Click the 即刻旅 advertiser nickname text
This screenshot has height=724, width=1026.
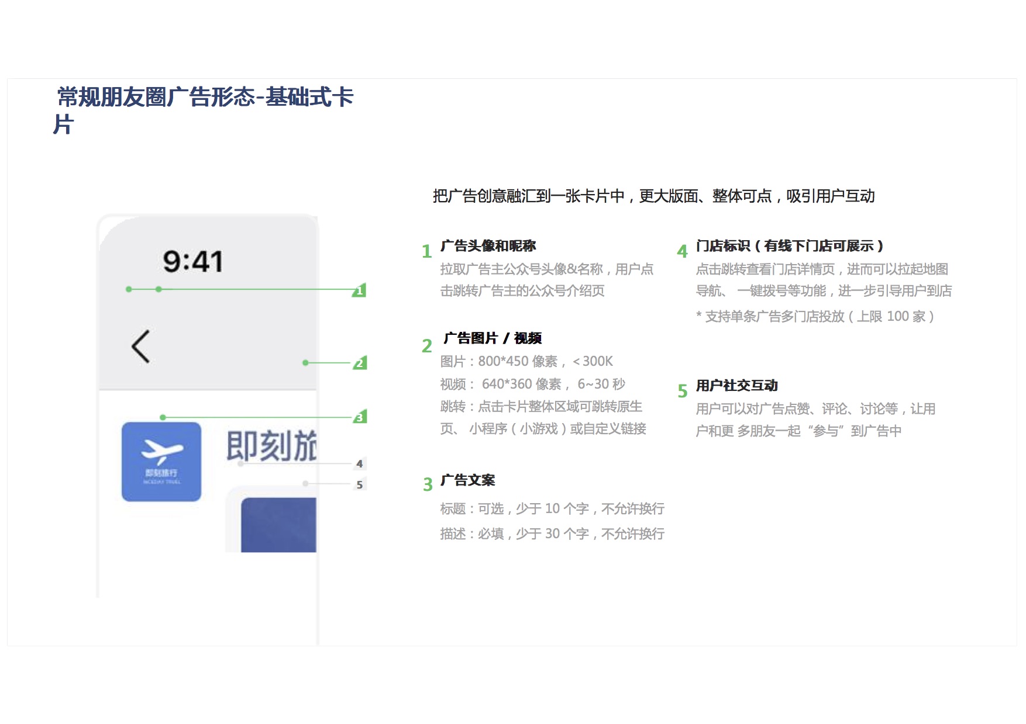tap(271, 446)
